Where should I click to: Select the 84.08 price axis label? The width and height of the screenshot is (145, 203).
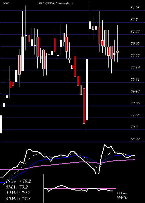(x=135, y=8)
